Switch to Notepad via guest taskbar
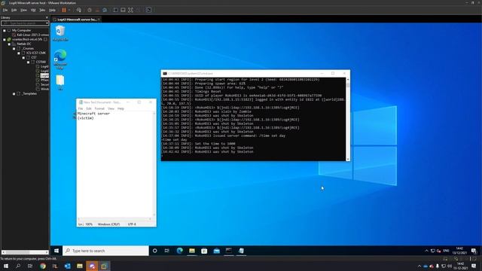Image resolution: width=482 pixels, height=271 pixels. [241, 251]
